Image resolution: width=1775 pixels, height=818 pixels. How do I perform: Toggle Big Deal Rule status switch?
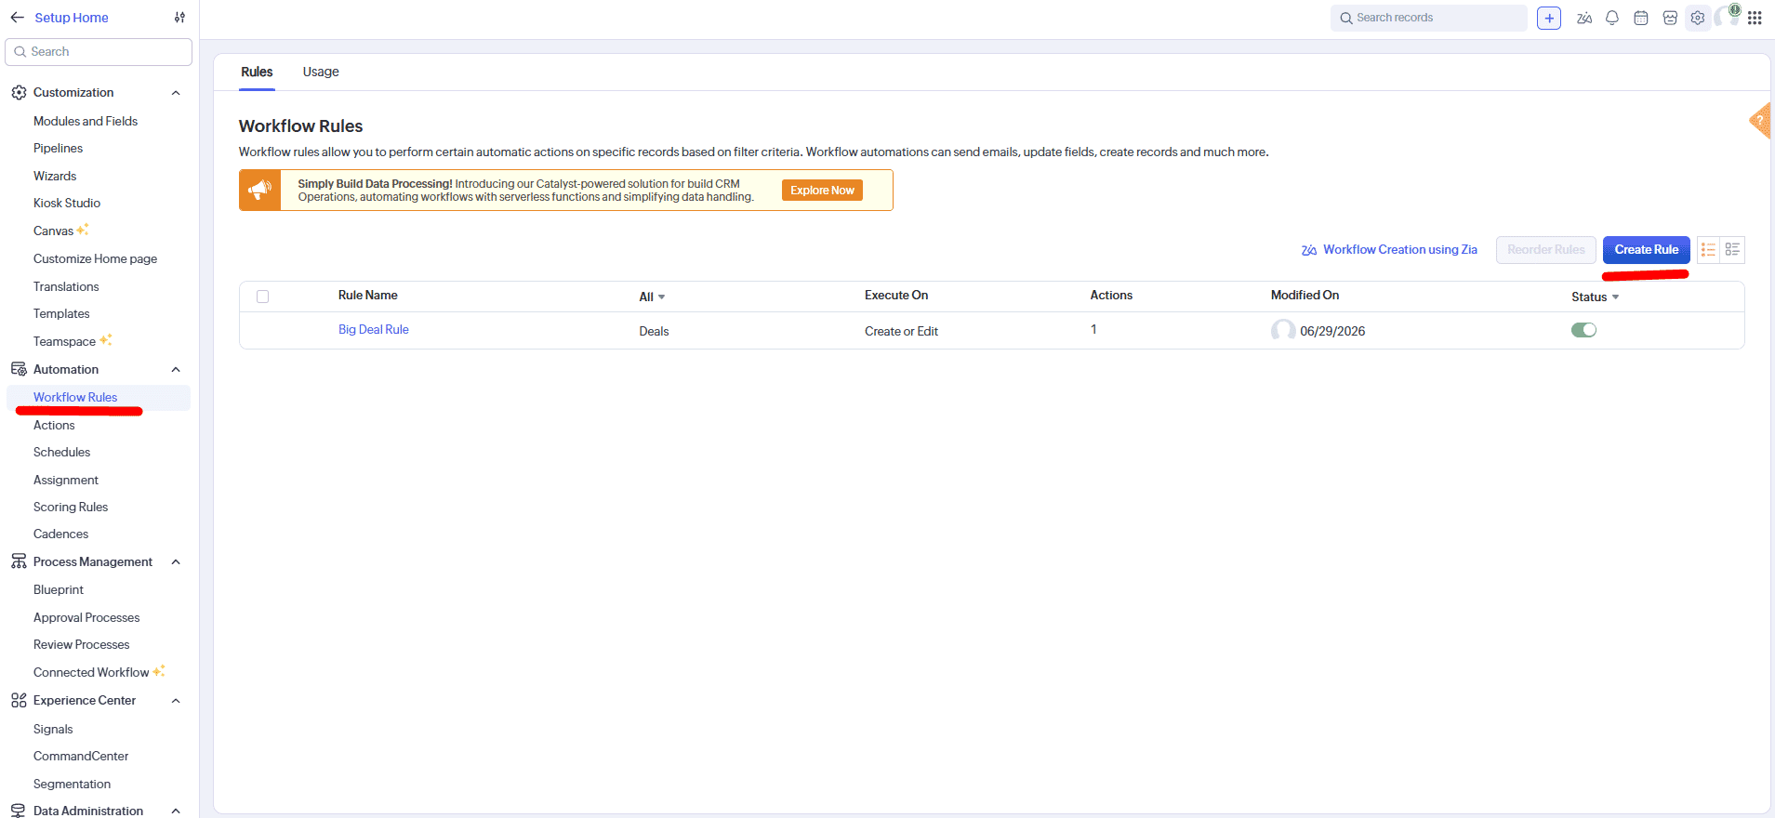(1583, 330)
